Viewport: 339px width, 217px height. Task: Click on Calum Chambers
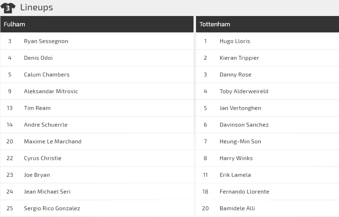[47, 75]
